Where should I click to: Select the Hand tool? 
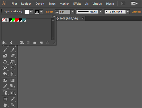click(5, 105)
